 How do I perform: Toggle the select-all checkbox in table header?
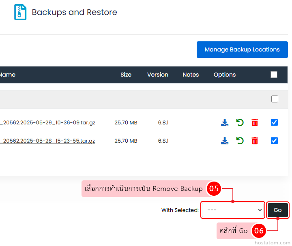click(274, 75)
